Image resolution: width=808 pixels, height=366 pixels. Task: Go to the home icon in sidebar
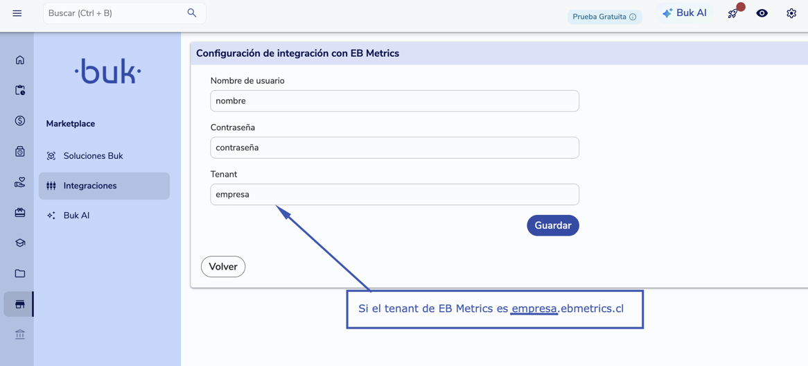click(20, 60)
